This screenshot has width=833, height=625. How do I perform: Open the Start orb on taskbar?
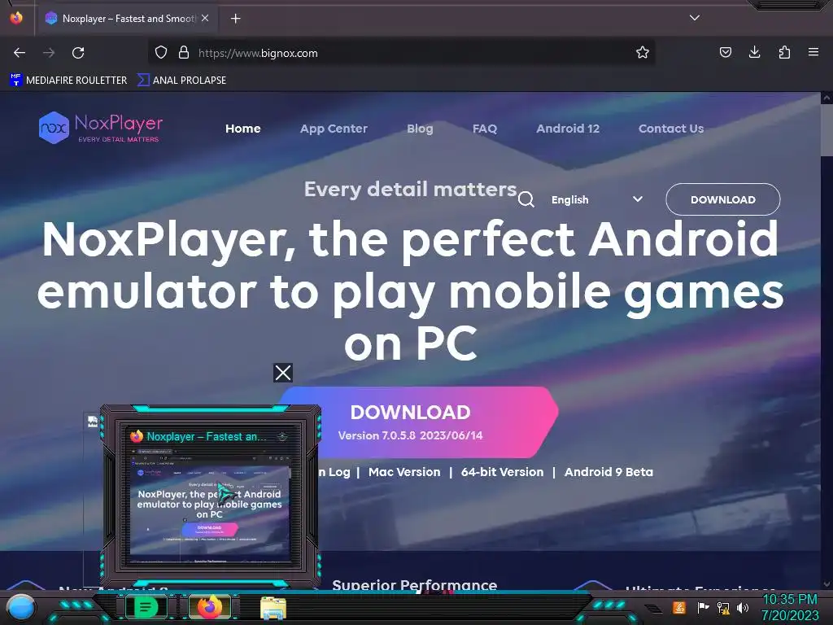(x=20, y=609)
